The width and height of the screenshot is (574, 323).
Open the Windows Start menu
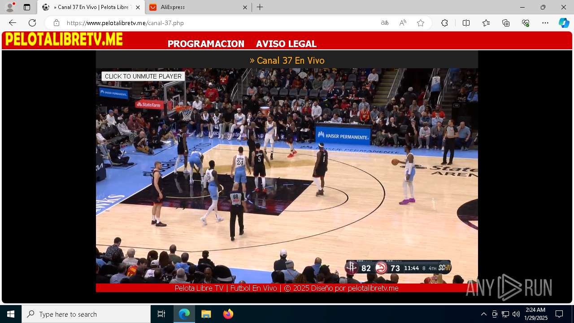pyautogui.click(x=11, y=314)
